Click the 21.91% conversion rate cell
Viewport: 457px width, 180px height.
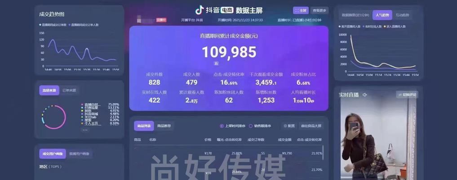(316, 153)
